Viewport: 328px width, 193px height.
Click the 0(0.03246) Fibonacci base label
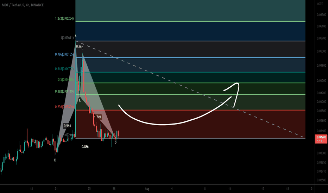click(x=68, y=135)
